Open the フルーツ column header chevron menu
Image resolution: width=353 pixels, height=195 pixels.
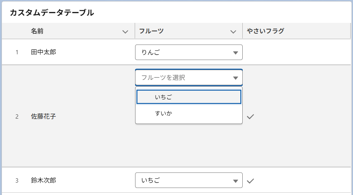[233, 32]
